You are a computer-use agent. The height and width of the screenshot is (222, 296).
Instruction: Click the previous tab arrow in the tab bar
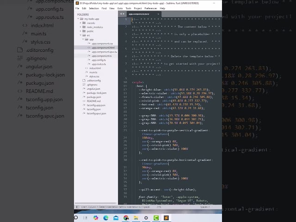(x=121, y=14)
